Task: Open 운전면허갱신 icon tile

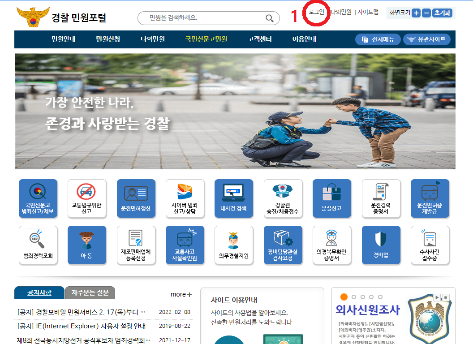Action: click(x=136, y=198)
